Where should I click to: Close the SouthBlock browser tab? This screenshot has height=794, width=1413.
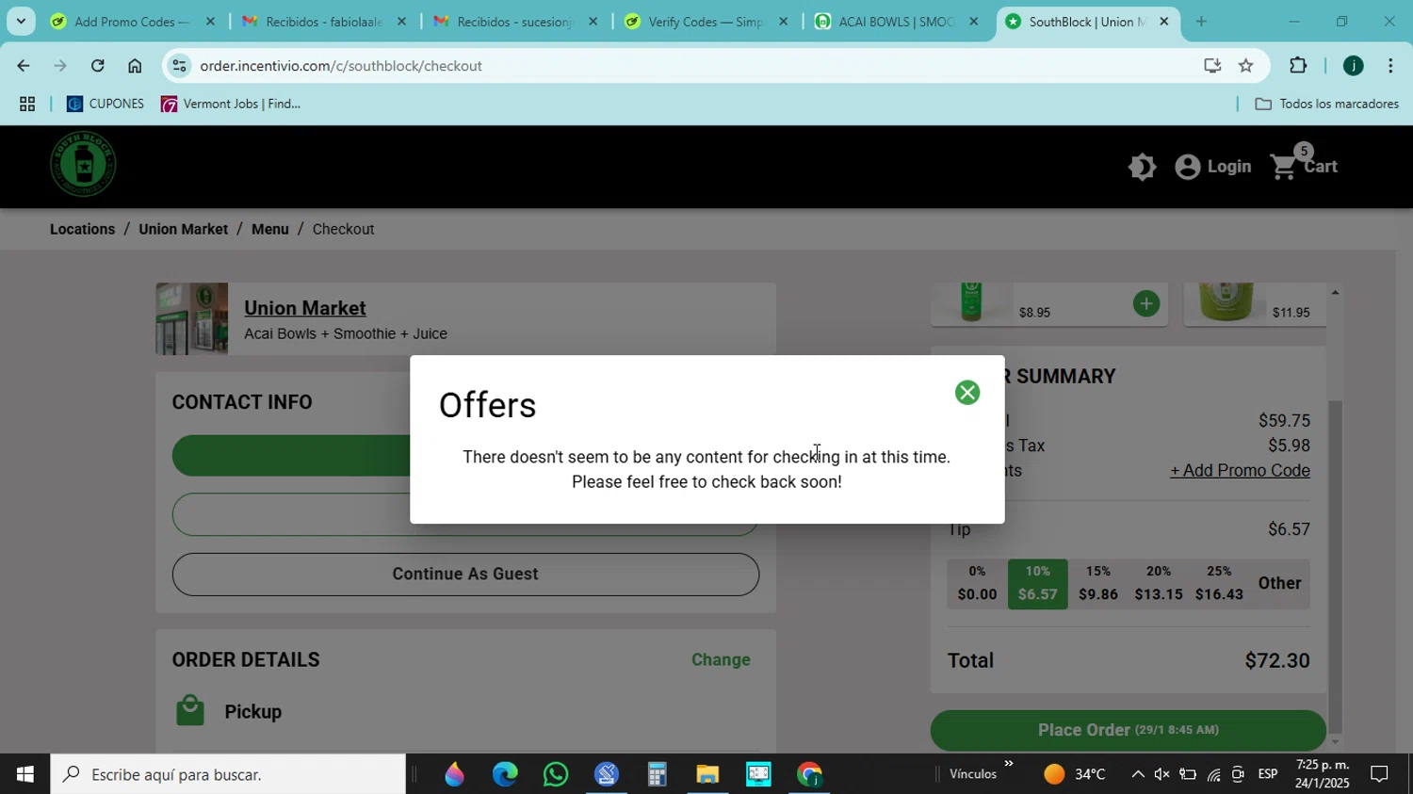[x=1163, y=21]
